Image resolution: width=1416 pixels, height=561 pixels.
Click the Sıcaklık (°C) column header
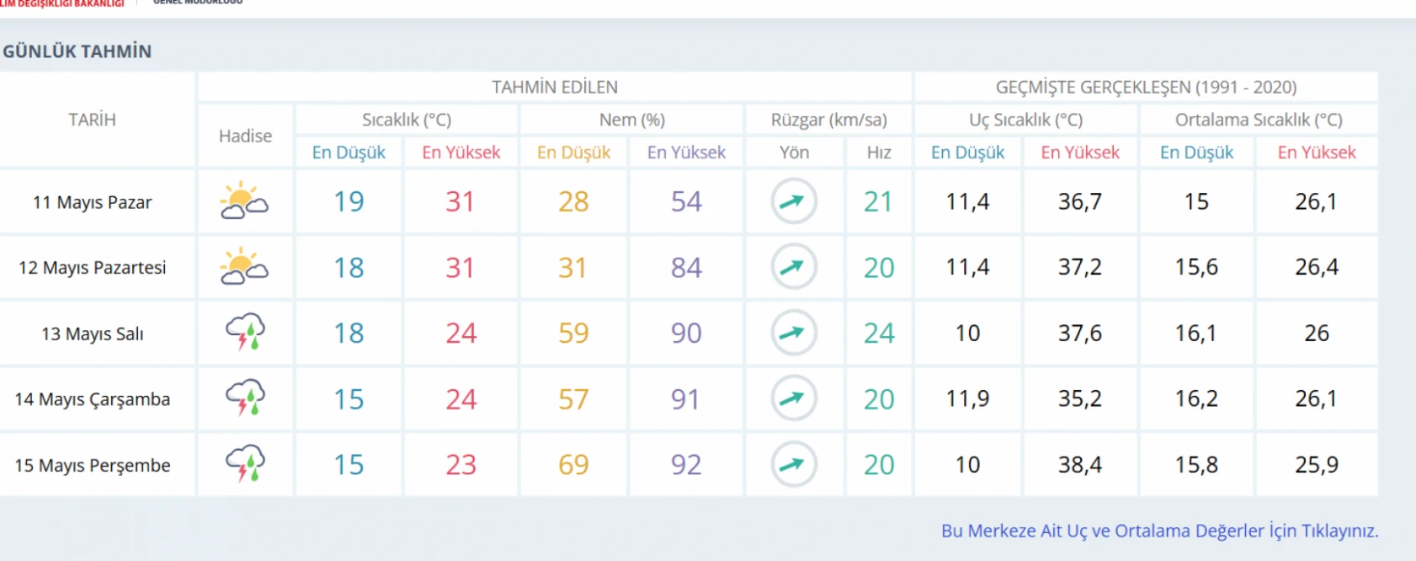(407, 120)
